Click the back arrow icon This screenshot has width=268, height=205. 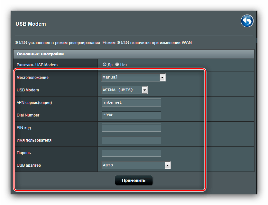pos(247,21)
